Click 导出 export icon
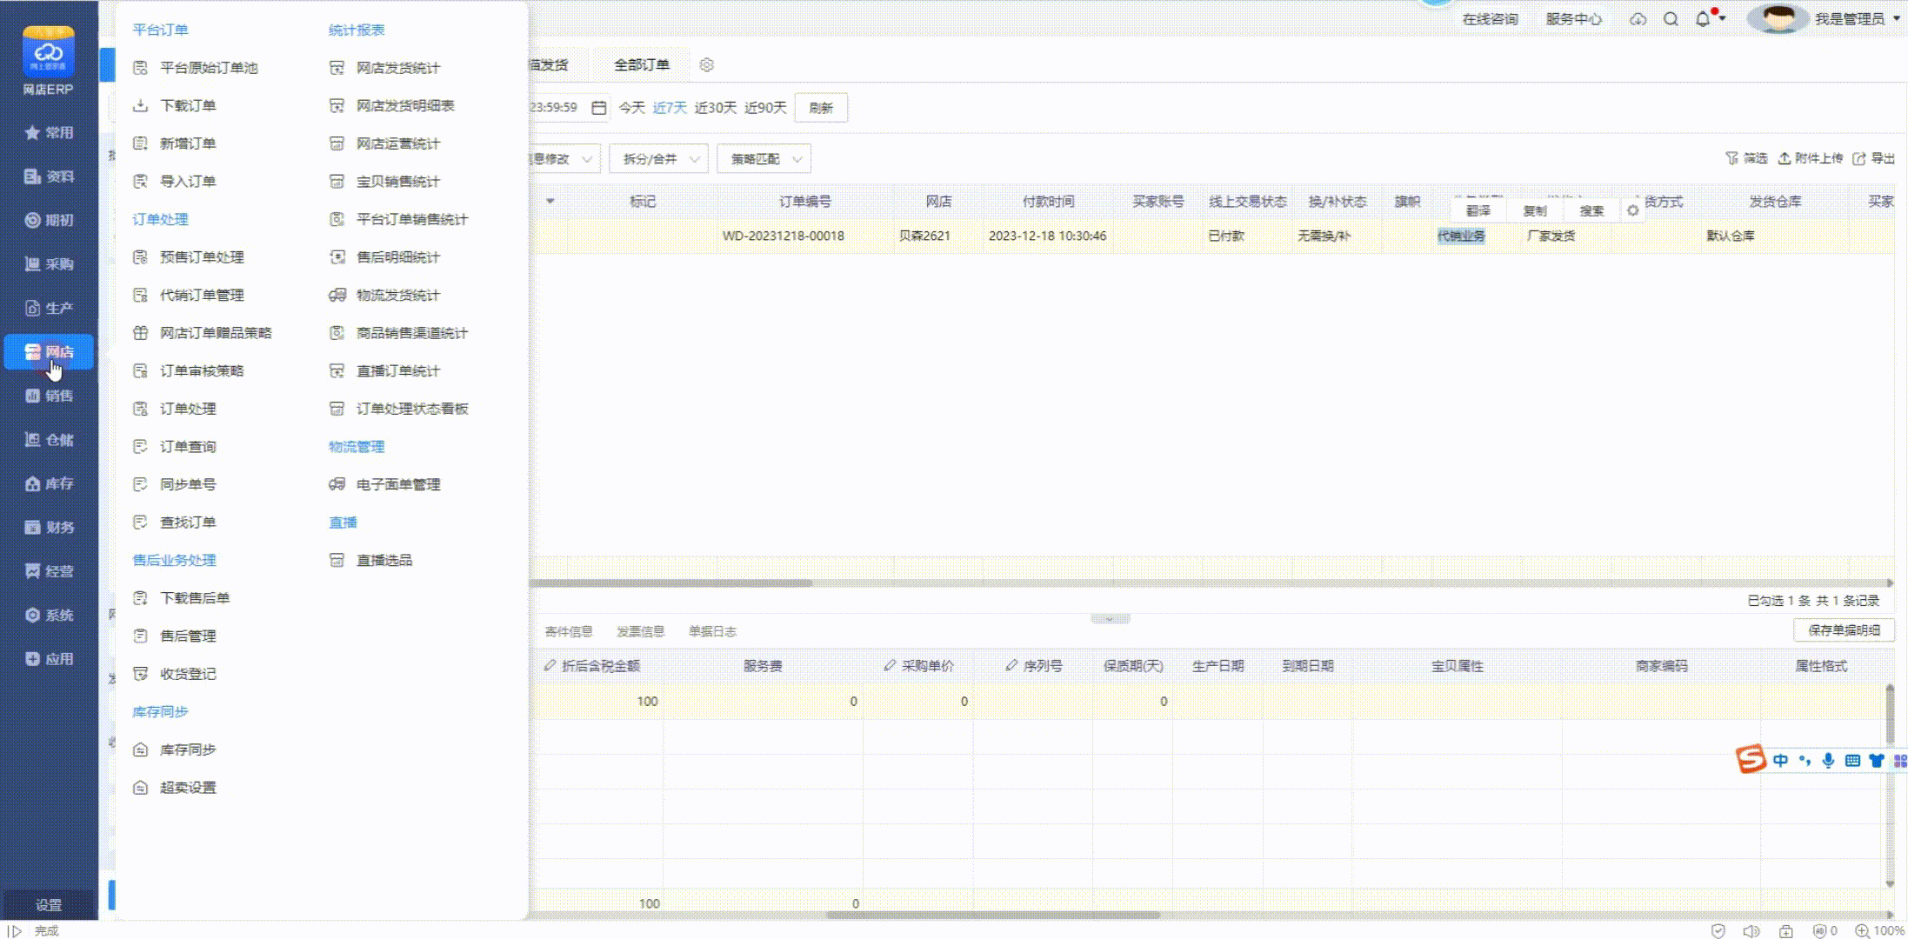The height and width of the screenshot is (939, 1908). 1859,158
